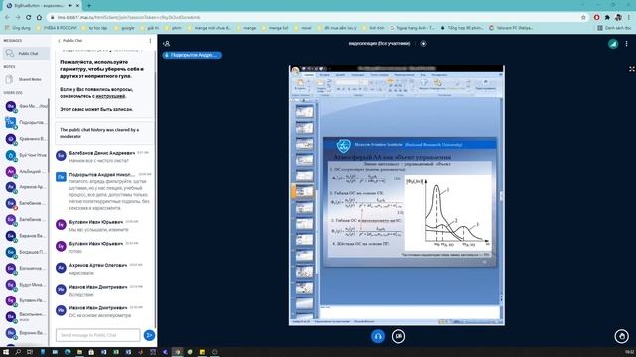Click the round button at bottom right
Screen dimensions: 636x357
tap(621, 336)
